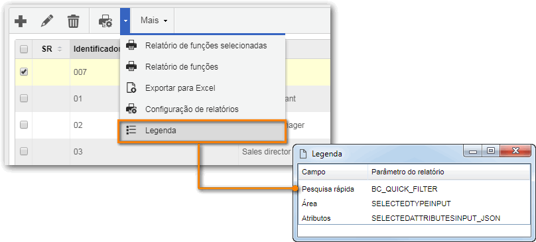The width and height of the screenshot is (536, 242).
Task: Expand the Mais dropdown menu
Action: (x=154, y=21)
